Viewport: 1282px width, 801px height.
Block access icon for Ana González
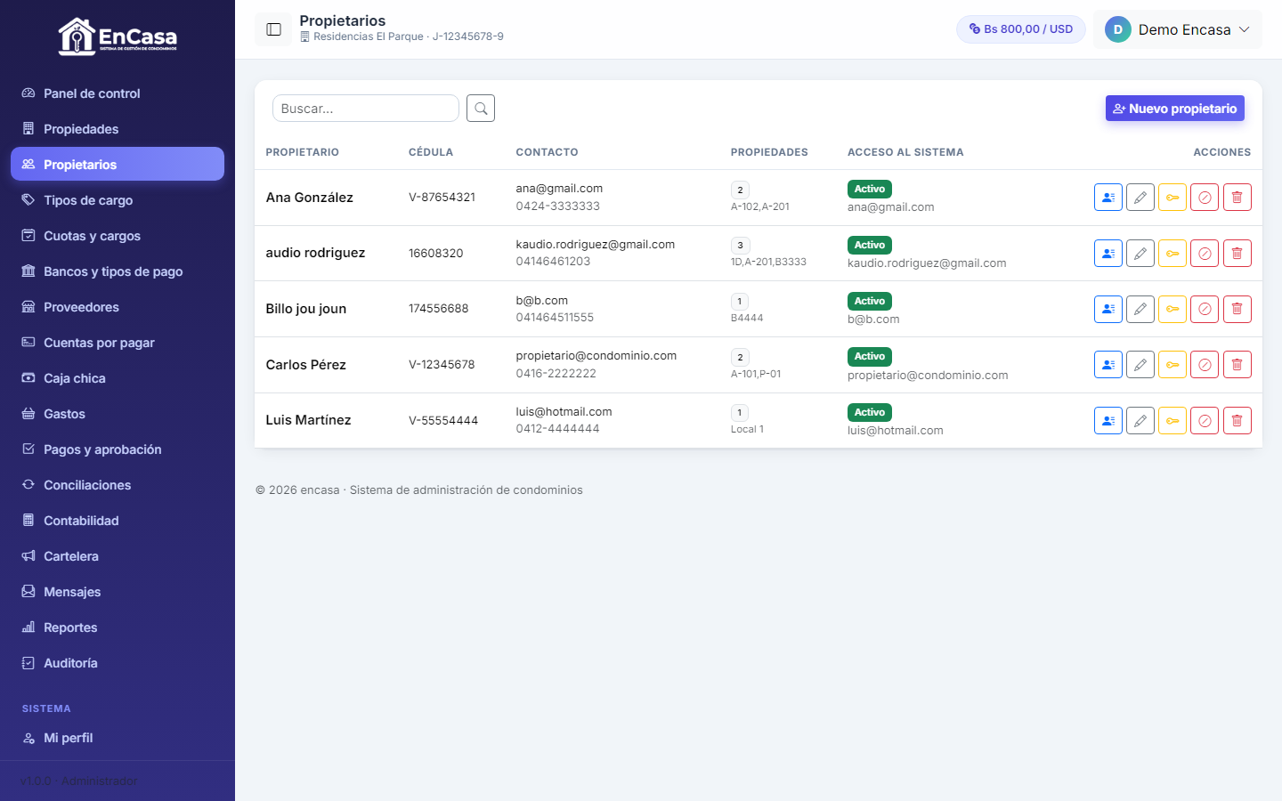point(1205,198)
